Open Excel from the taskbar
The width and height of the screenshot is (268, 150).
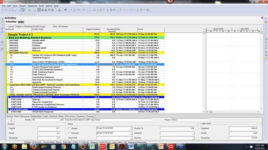[x=92, y=147]
